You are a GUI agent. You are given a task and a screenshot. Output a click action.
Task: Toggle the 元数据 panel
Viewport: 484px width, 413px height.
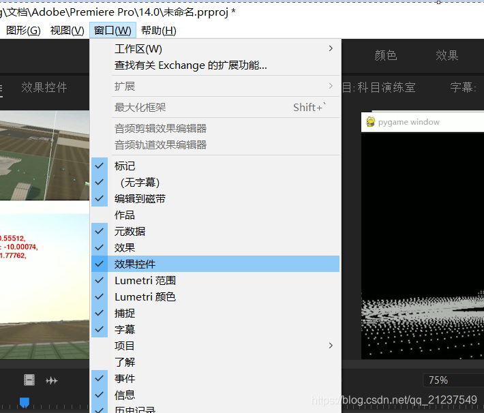[215, 231]
